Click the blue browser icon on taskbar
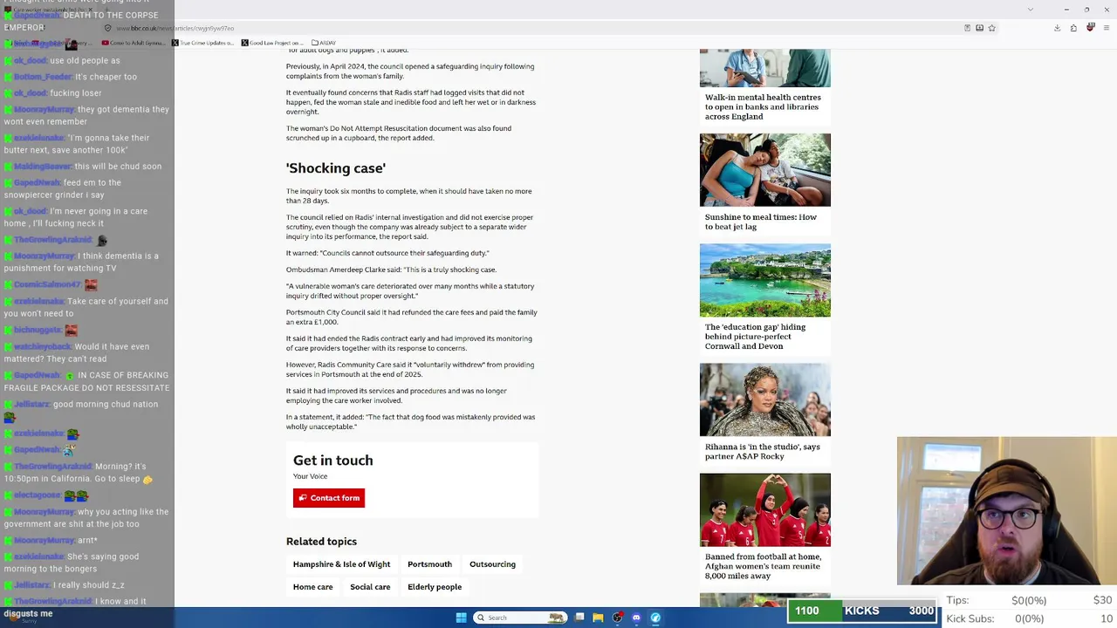This screenshot has width=1117, height=628. coord(655,618)
